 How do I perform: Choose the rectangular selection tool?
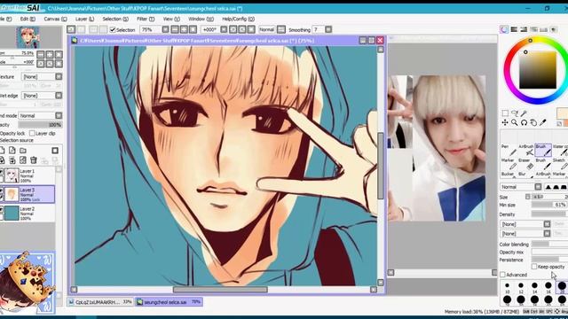(x=505, y=113)
